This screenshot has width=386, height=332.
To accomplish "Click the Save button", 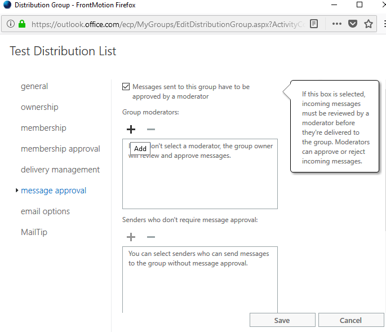I will pyautogui.click(x=282, y=320).
